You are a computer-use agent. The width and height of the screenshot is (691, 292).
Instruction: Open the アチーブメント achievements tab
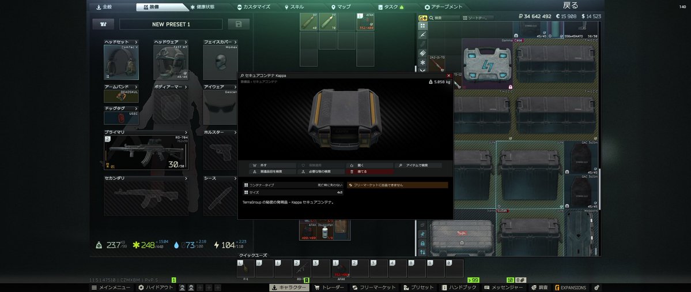point(443,7)
